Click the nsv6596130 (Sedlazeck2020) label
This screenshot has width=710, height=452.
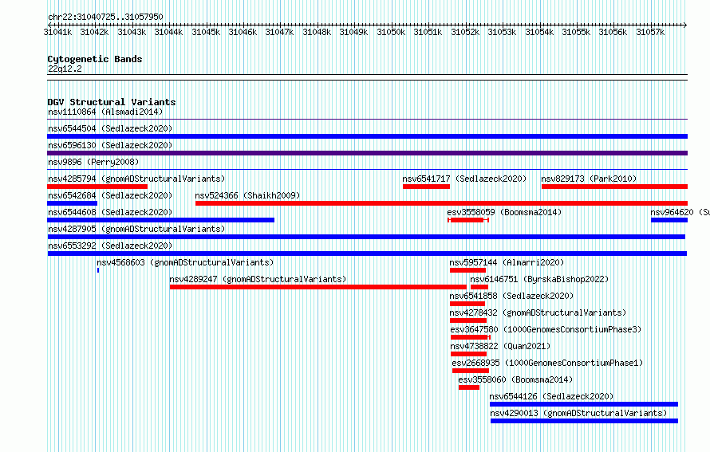click(x=110, y=145)
